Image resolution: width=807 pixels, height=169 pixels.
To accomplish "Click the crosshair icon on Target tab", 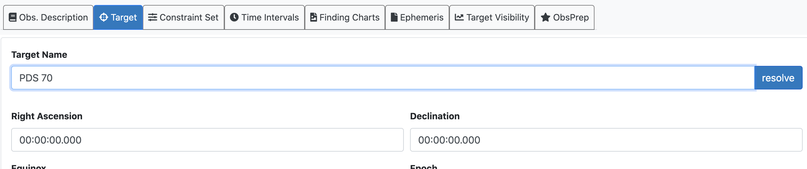I will pos(103,17).
